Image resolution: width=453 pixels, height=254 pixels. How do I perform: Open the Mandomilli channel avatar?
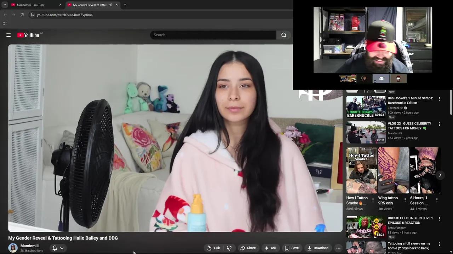[13, 248]
